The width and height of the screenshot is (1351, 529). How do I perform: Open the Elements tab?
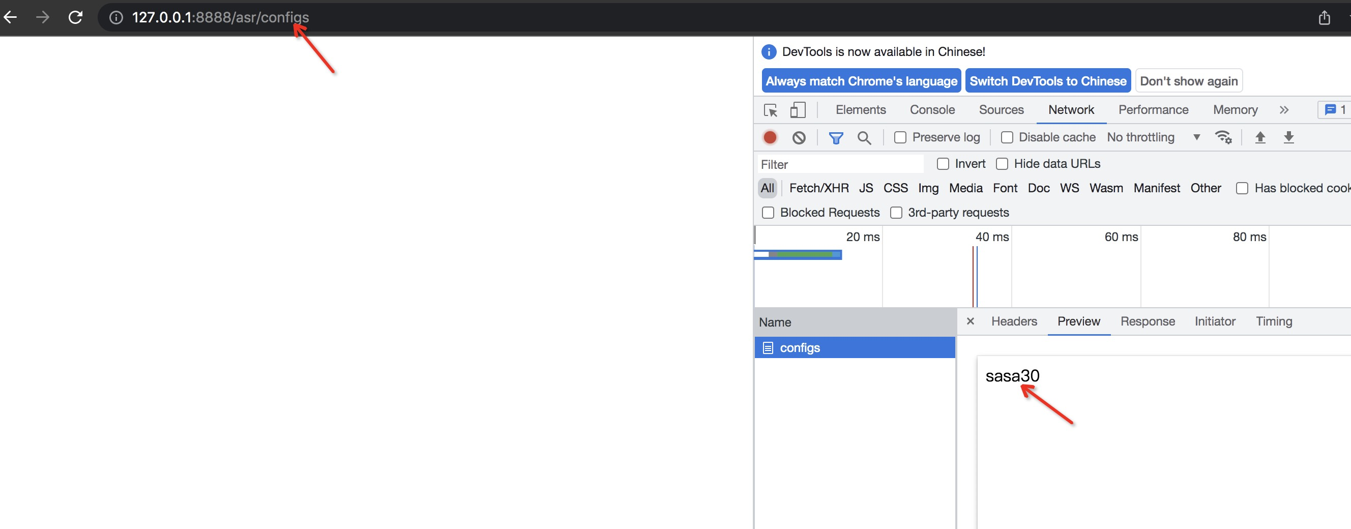[861, 110]
